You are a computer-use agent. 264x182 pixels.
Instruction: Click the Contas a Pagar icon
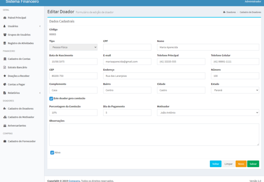[x=4, y=84]
